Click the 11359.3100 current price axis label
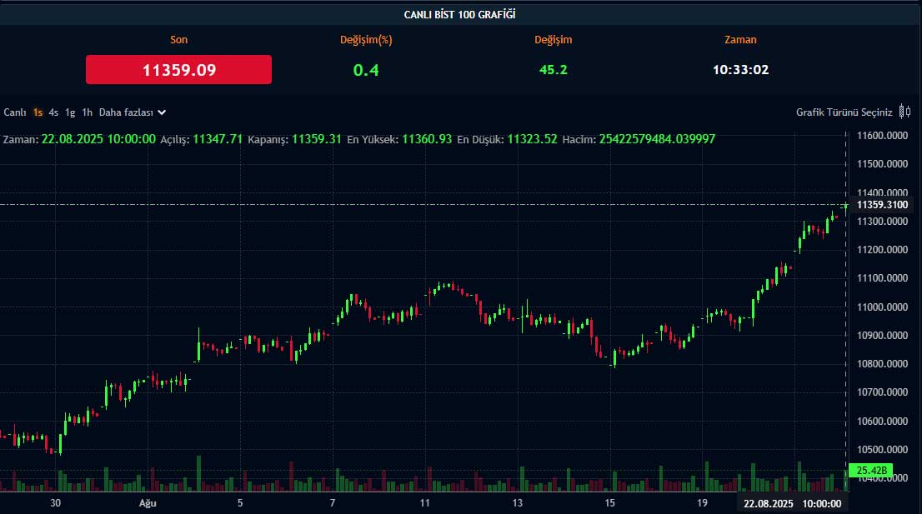The width and height of the screenshot is (922, 514). [x=882, y=205]
